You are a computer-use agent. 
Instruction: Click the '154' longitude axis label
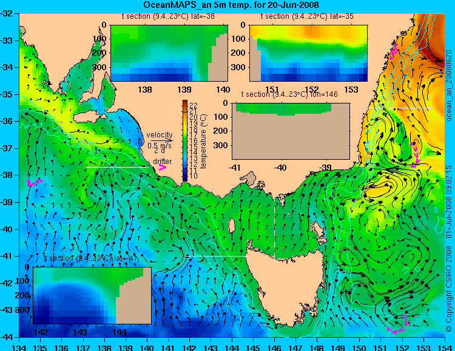coord(445,347)
